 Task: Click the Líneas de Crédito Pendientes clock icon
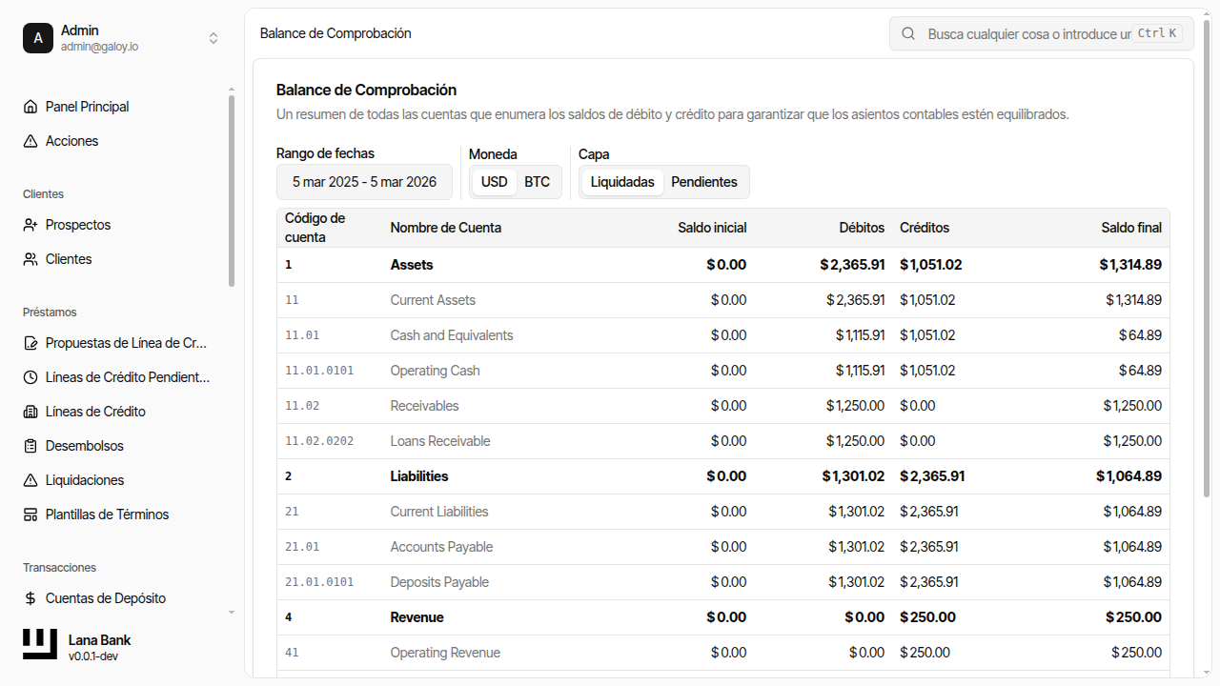coord(30,377)
